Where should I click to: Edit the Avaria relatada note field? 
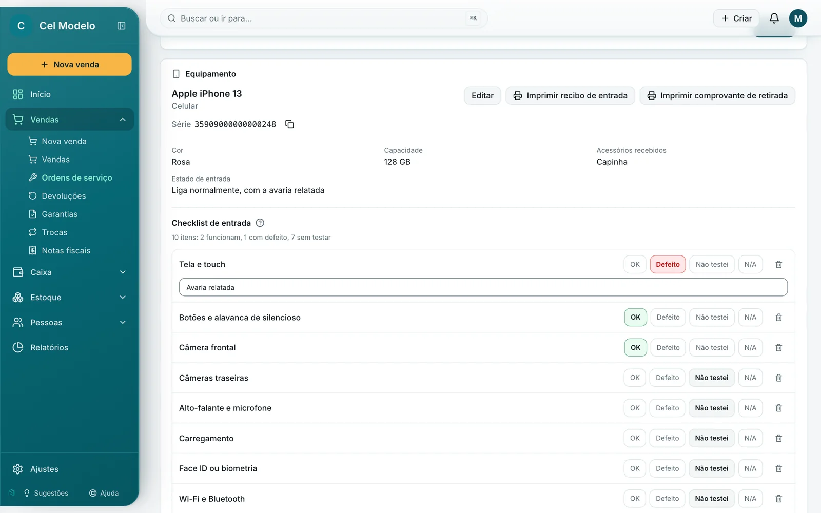click(483, 287)
